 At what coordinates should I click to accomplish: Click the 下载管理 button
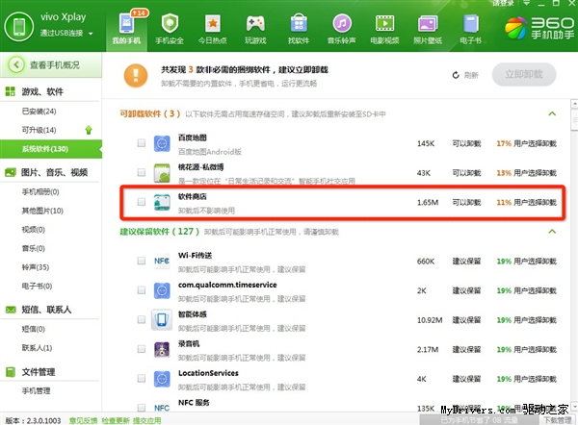pyautogui.click(x=558, y=420)
